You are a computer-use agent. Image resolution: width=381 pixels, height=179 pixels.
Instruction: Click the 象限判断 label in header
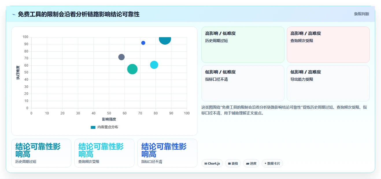click(361, 14)
